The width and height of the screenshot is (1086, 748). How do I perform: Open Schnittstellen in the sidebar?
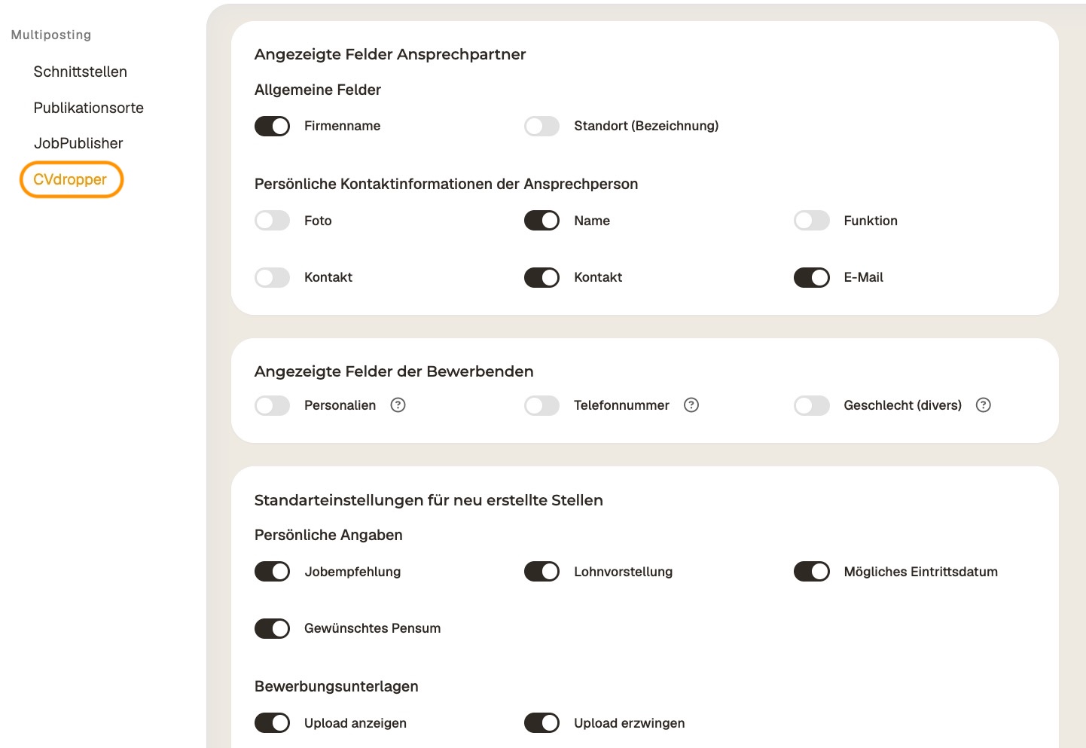coord(80,72)
